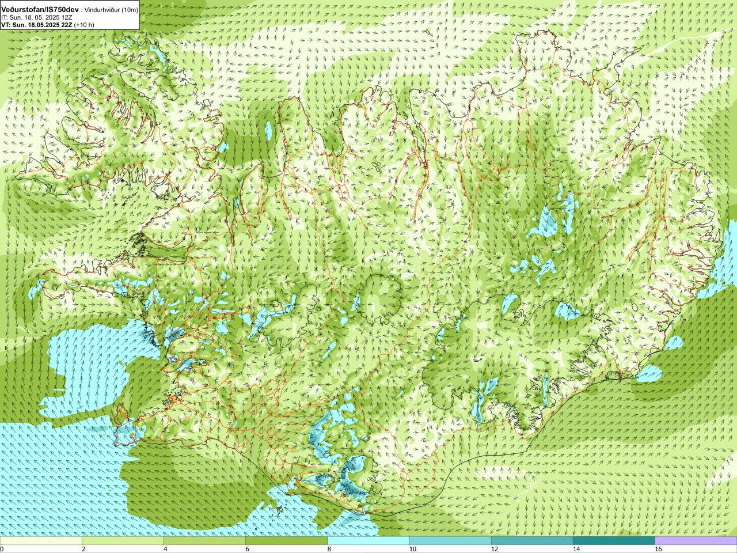Pick the light green 2–4 legend swatch
The width and height of the screenshot is (737, 553).
[123, 541]
